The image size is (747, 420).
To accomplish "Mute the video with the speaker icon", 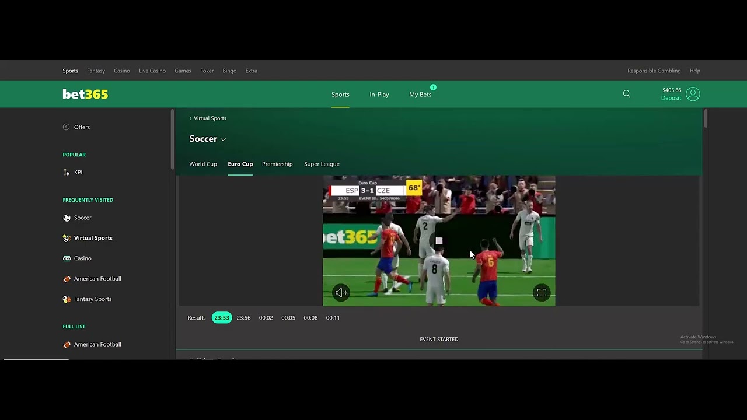I will point(341,293).
